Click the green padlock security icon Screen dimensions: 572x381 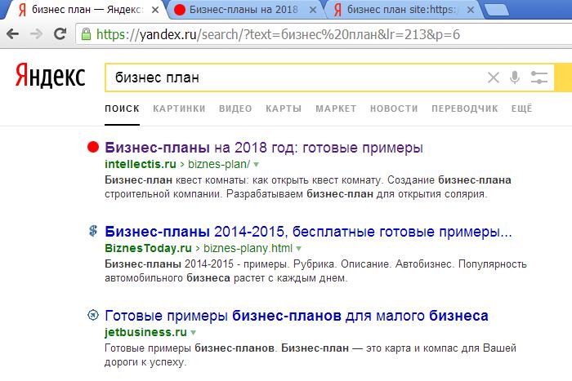pos(86,34)
